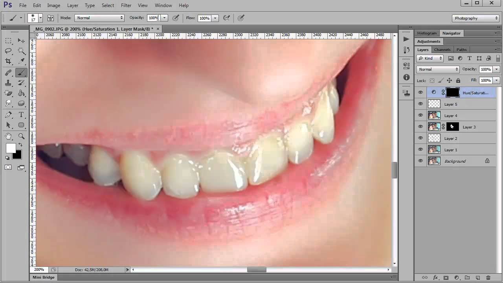This screenshot has width=503, height=283.
Task: Pick the Zoom tool in the toolbox
Action: [x=21, y=136]
